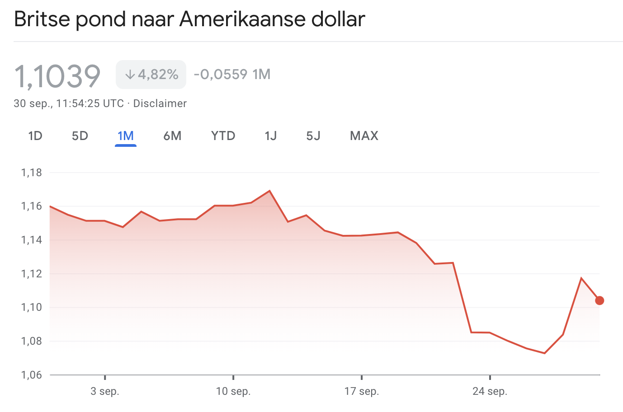The height and width of the screenshot is (412, 623).
Task: Click the 17 sep. date marker
Action: pos(362,391)
